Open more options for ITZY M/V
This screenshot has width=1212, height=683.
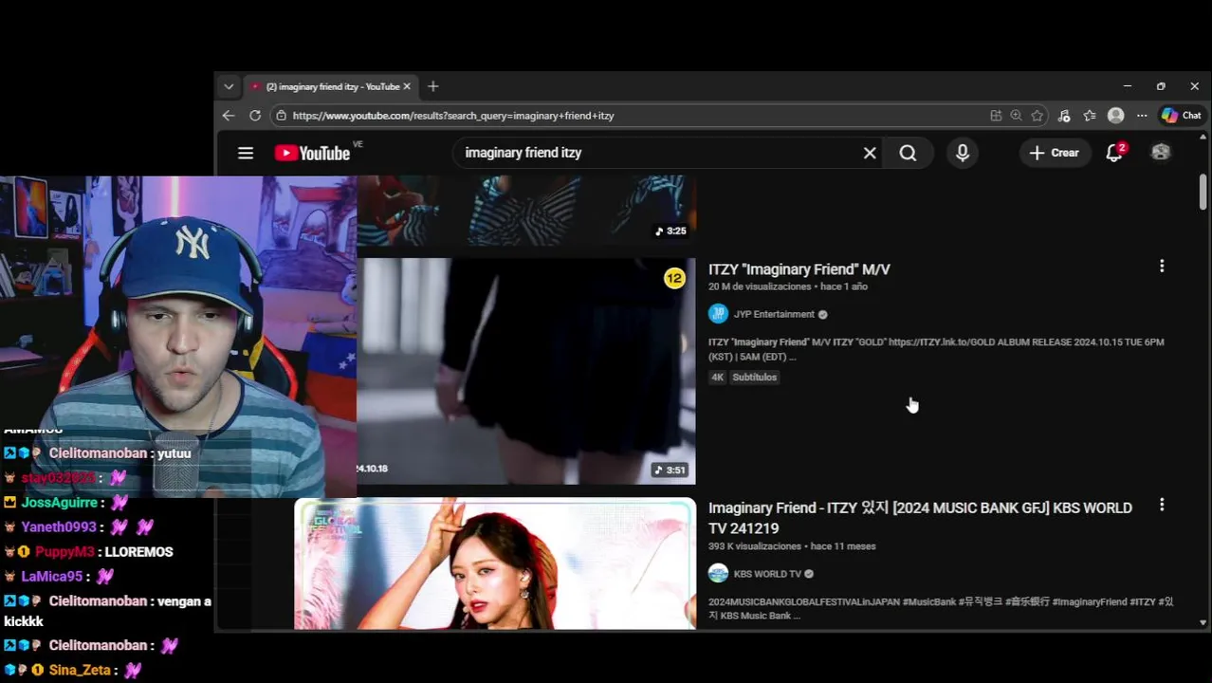point(1162,267)
